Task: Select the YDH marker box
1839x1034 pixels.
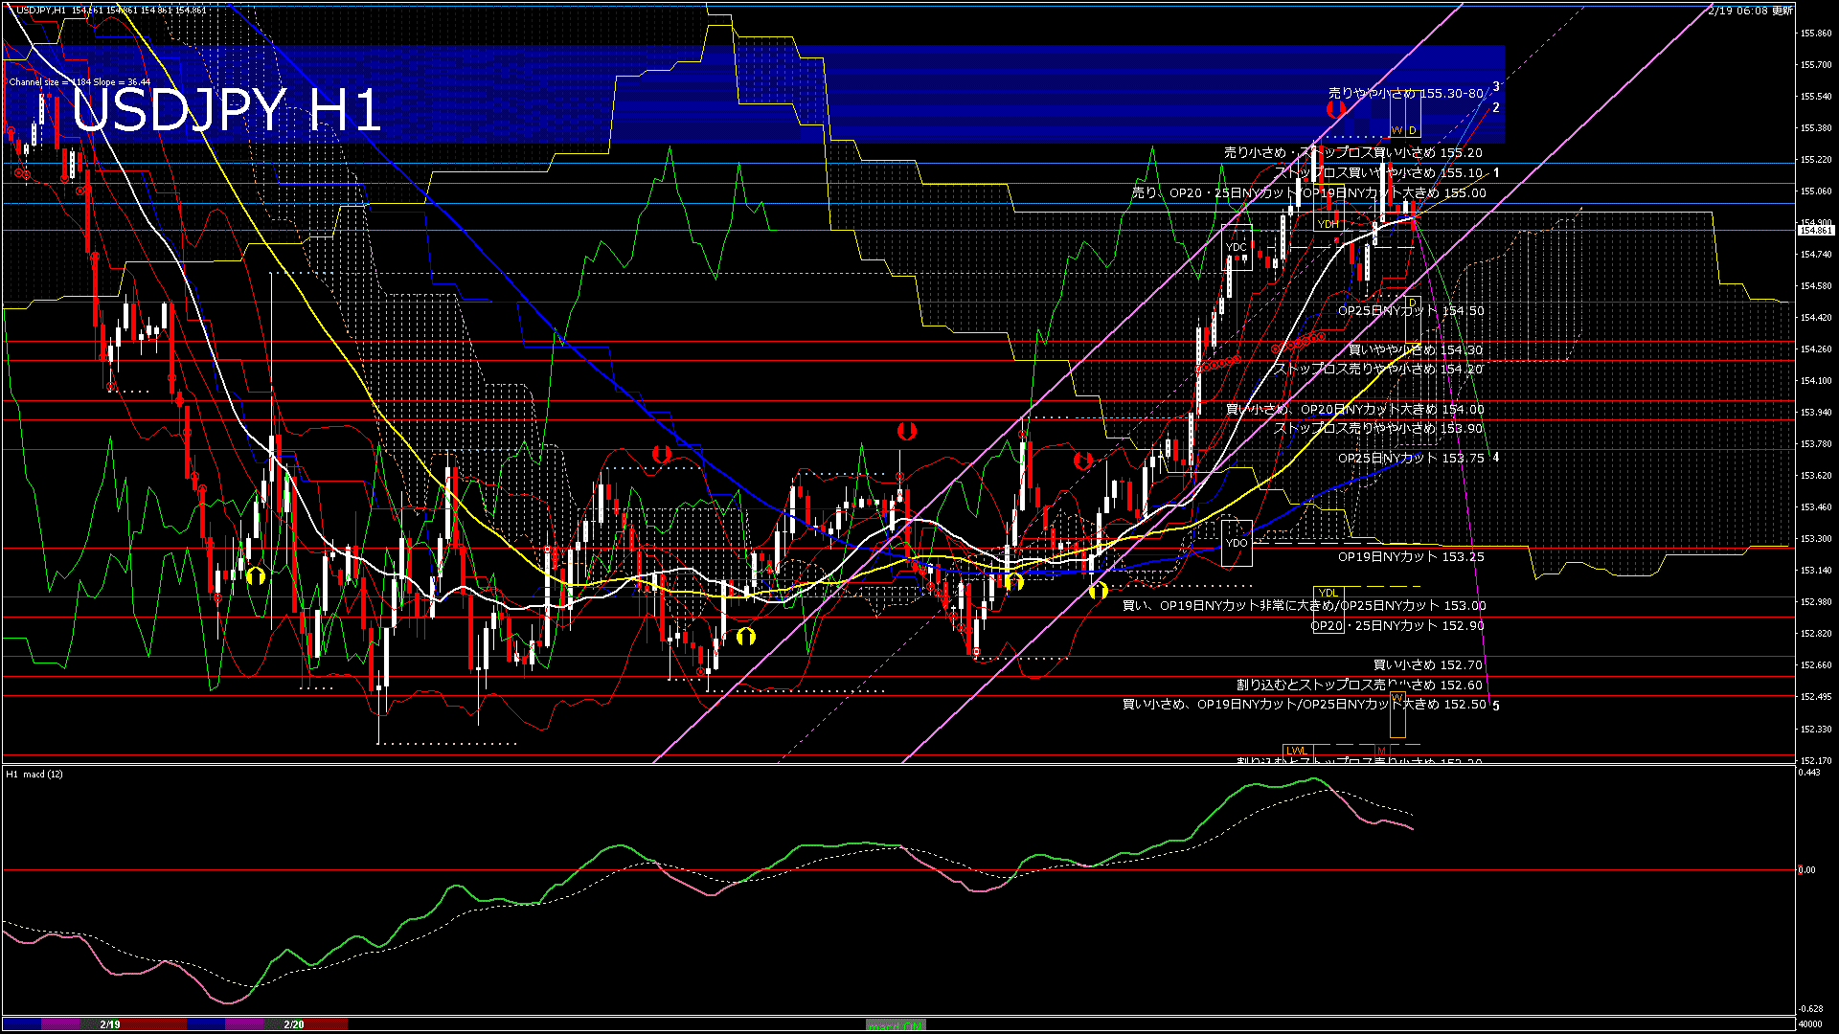Action: coord(1328,224)
